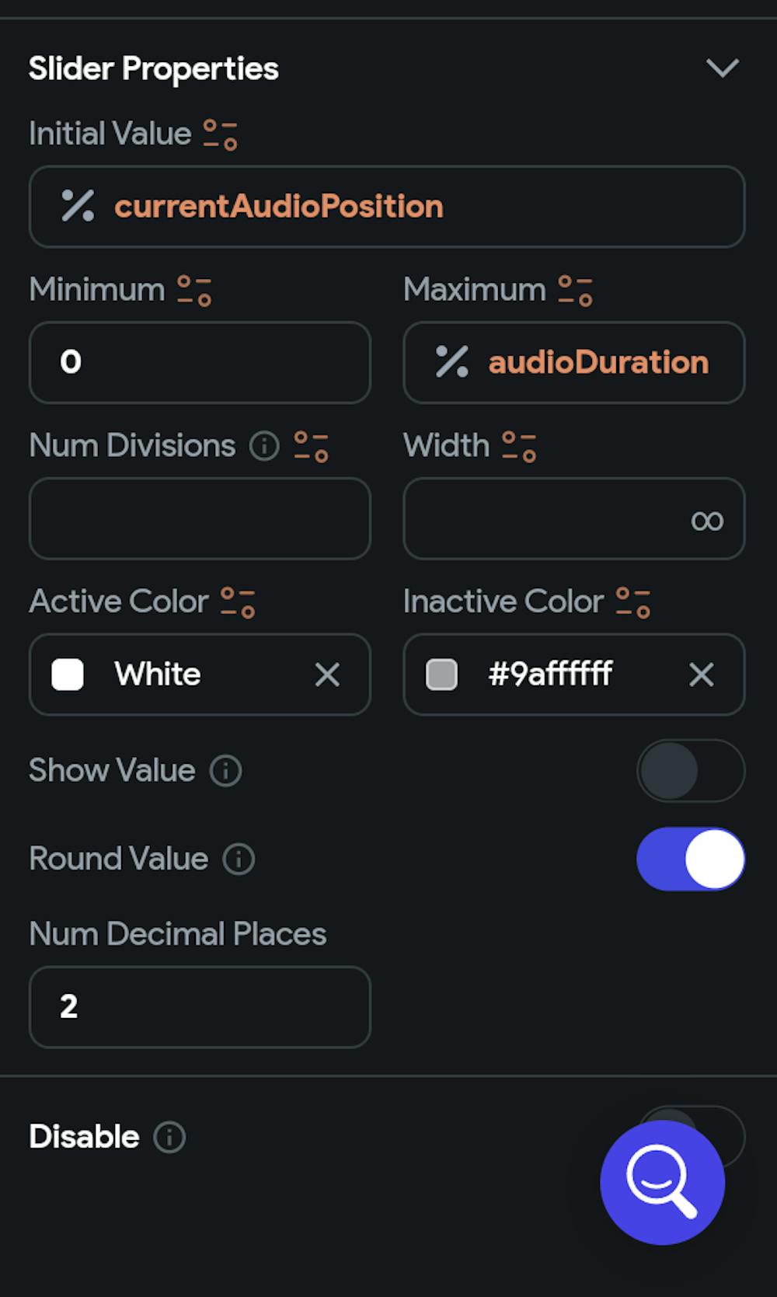Remove the #9affffff inactive color
The height and width of the screenshot is (1297, 777).
pos(702,675)
